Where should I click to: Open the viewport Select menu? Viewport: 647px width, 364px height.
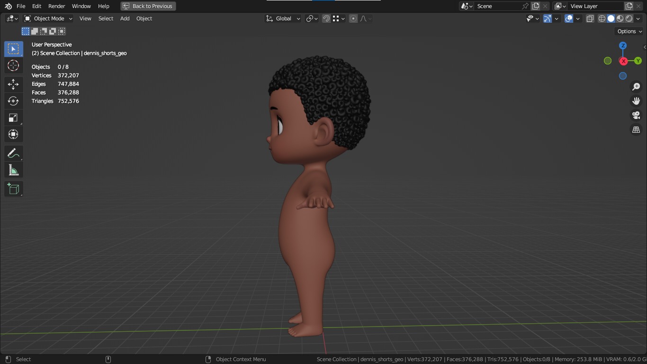(x=106, y=18)
